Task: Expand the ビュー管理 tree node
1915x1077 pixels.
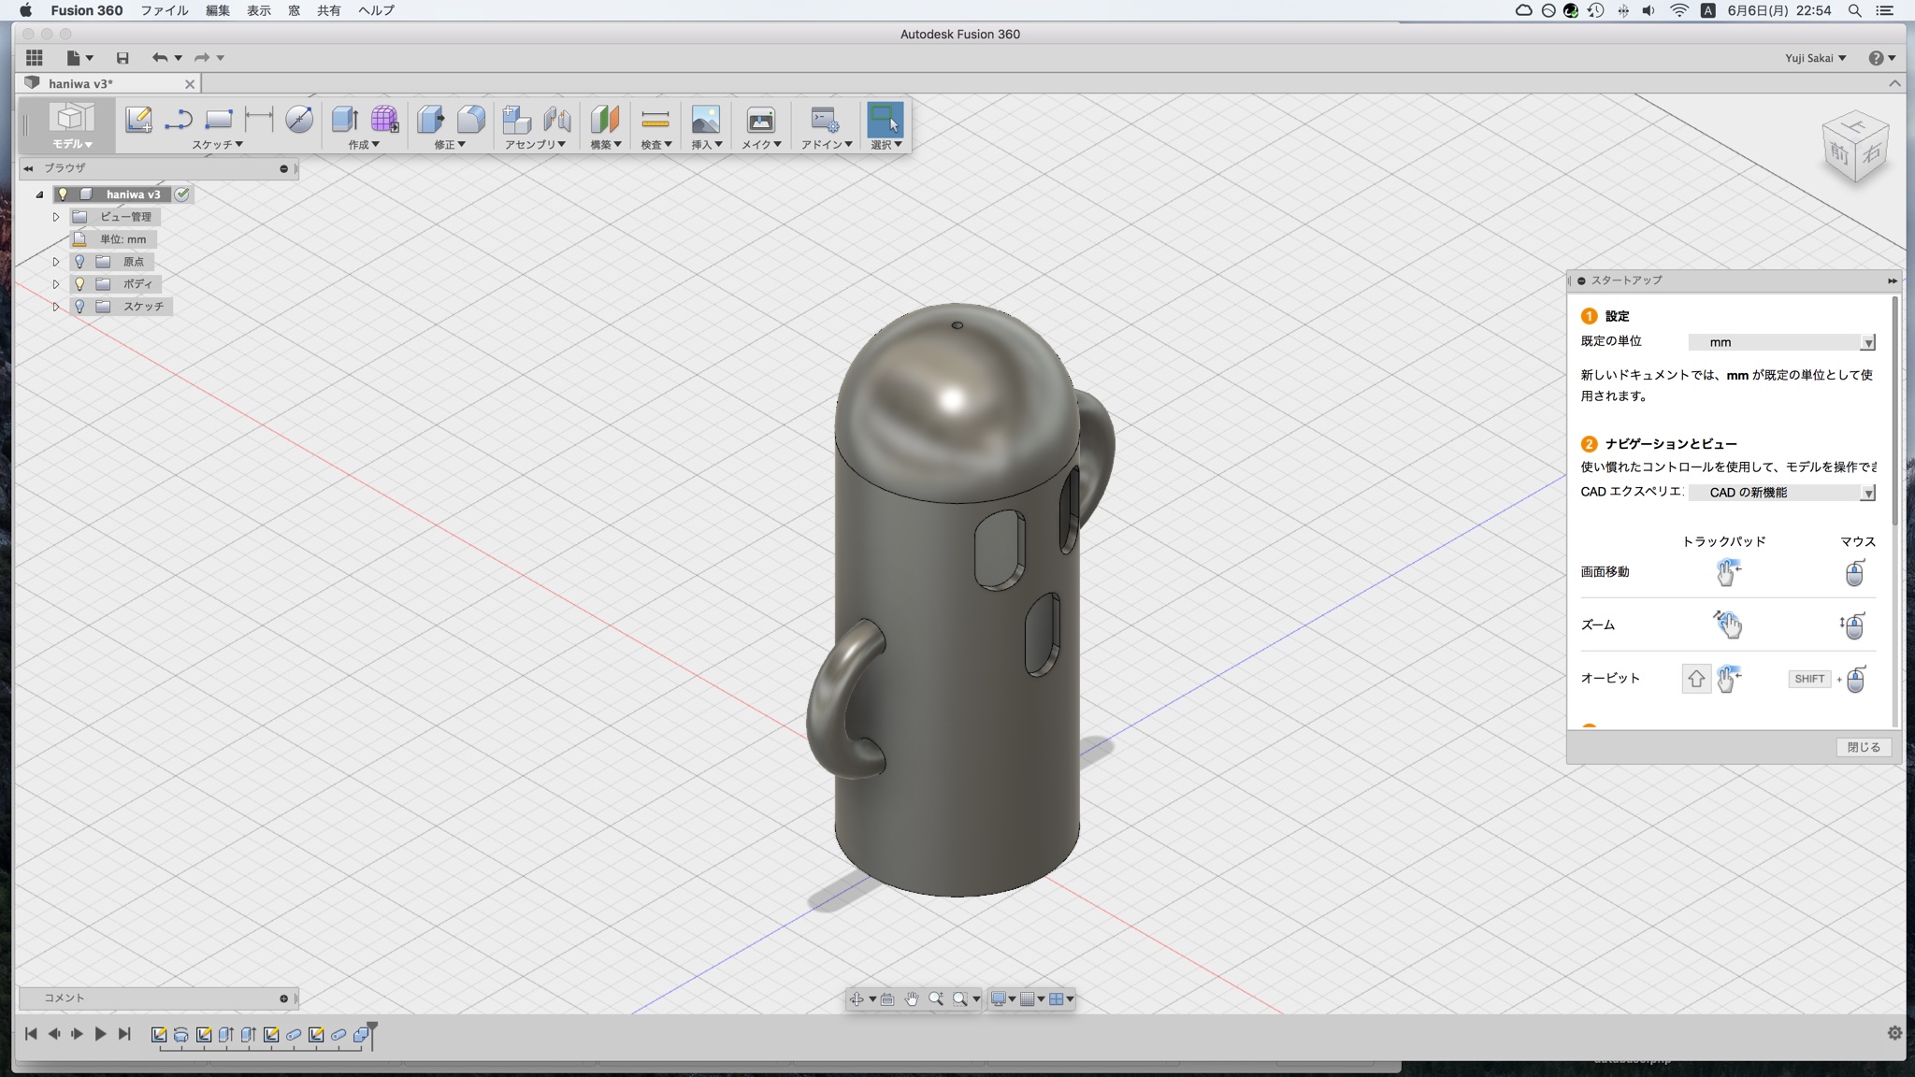Action: tap(56, 217)
